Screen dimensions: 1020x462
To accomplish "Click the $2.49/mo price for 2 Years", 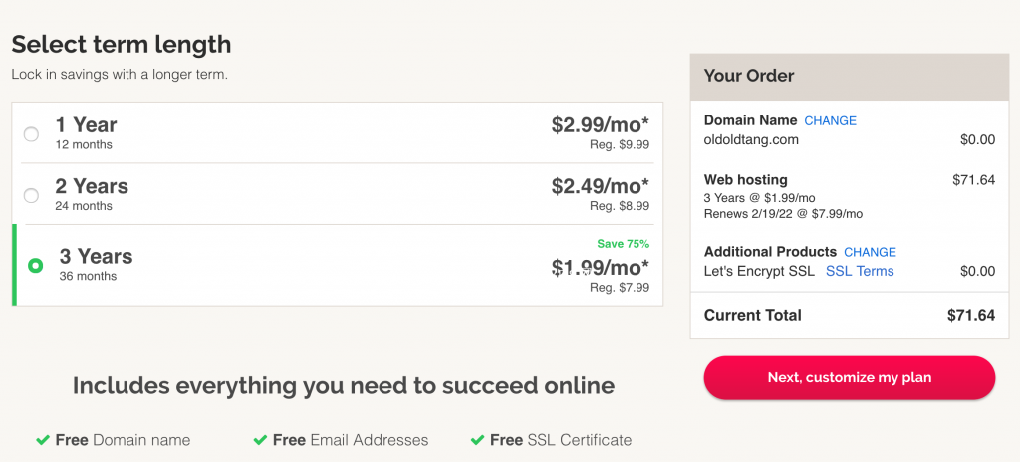I will click(600, 187).
